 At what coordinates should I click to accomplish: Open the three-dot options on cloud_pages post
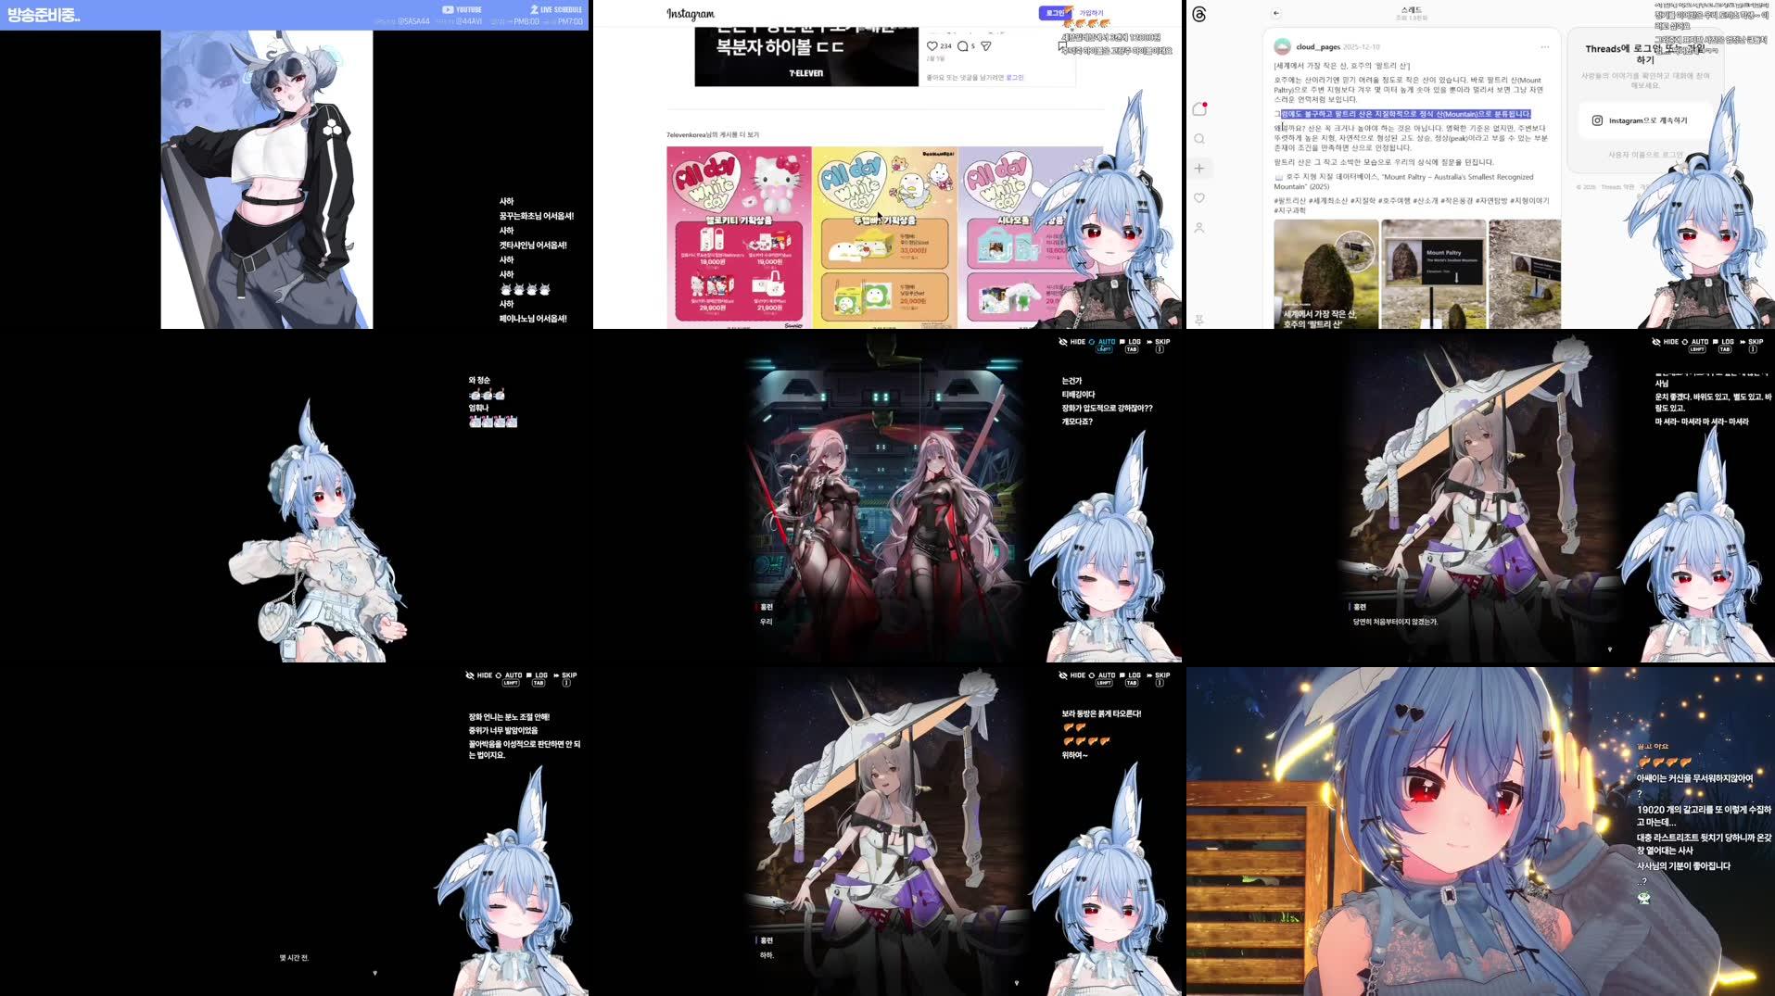(x=1544, y=46)
